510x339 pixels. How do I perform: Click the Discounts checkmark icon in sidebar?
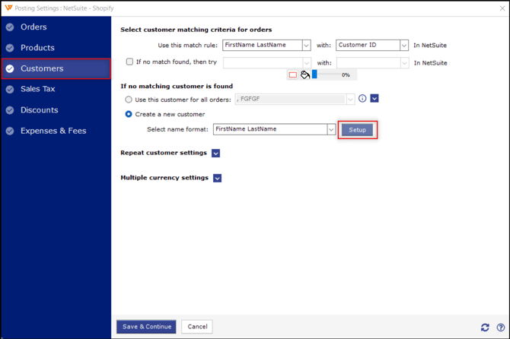10,110
